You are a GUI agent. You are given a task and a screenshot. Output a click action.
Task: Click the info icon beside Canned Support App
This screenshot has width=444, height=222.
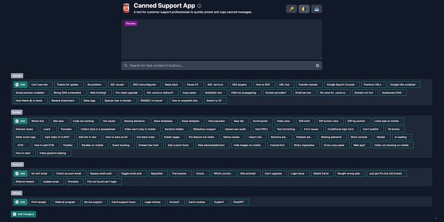pyautogui.click(x=199, y=6)
